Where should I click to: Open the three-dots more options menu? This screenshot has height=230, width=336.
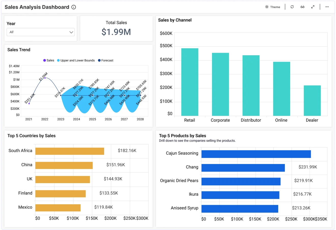(x=327, y=7)
